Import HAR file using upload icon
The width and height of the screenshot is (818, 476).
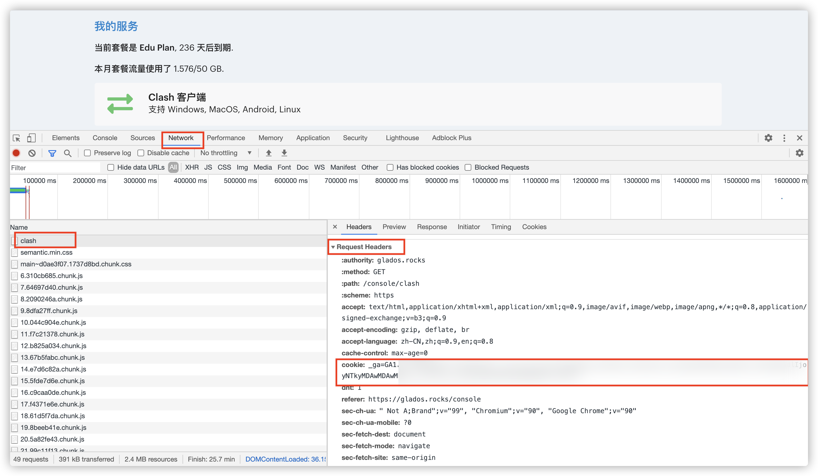tap(269, 153)
